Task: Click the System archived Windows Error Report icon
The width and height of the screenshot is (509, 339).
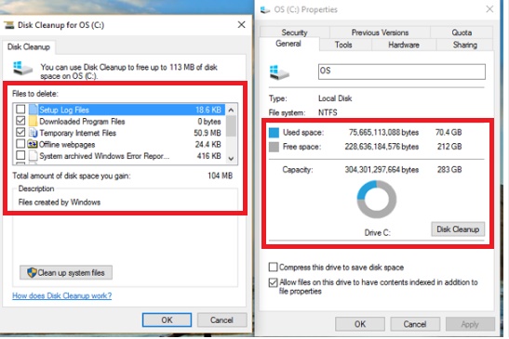Action: tap(33, 156)
